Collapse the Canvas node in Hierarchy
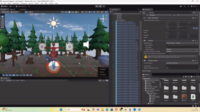The height and width of the screenshot is (112, 200). pyautogui.click(x=115, y=14)
